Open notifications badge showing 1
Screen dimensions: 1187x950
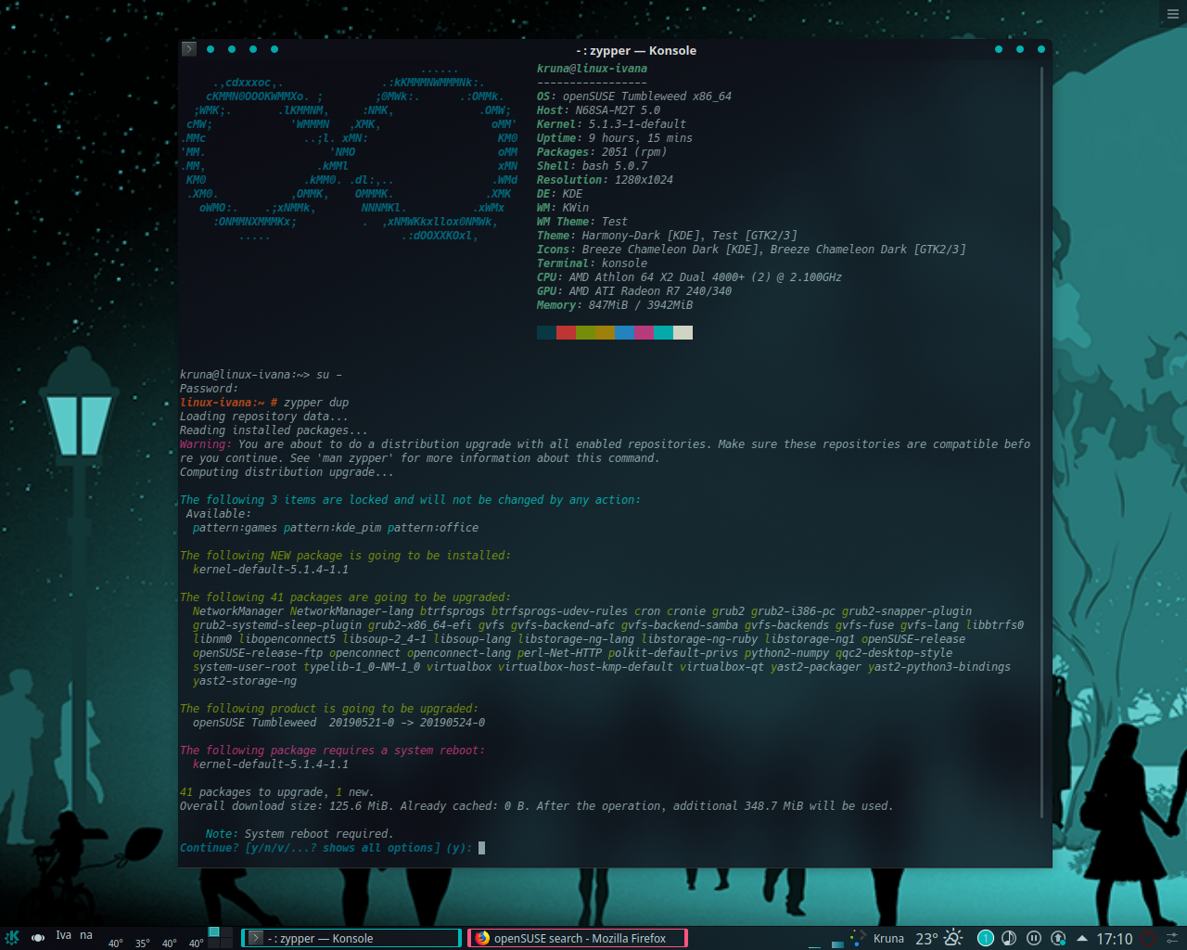point(986,938)
